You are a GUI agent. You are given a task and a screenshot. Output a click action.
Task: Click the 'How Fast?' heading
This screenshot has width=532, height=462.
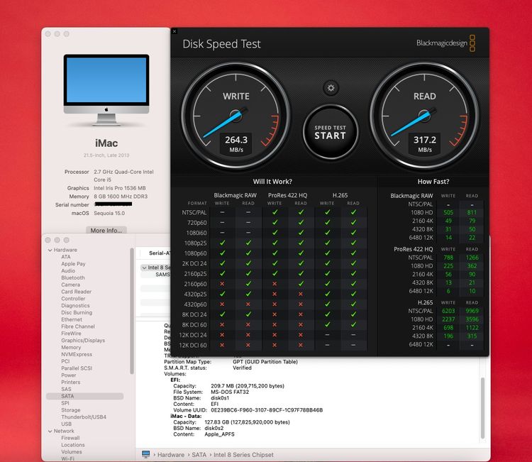433,182
